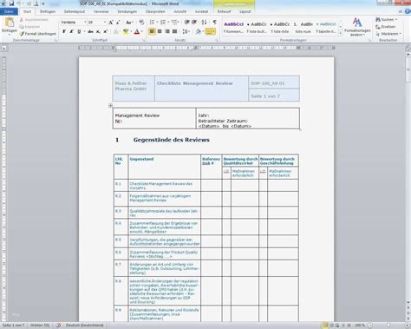The image size is (411, 329).
Task: Switch to the Seitenlayout tab
Action: coord(75,11)
